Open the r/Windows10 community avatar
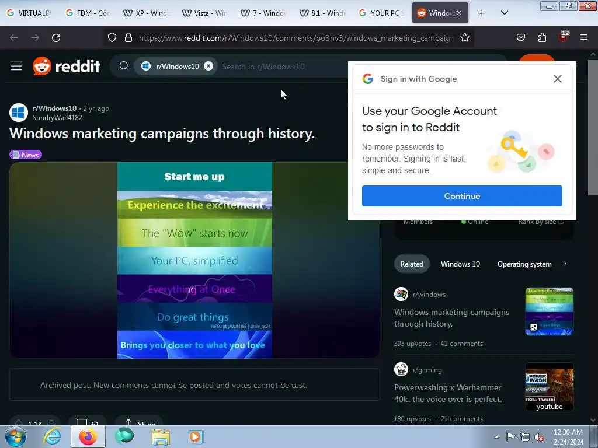Viewport: 598px width, 448px height. click(19, 113)
